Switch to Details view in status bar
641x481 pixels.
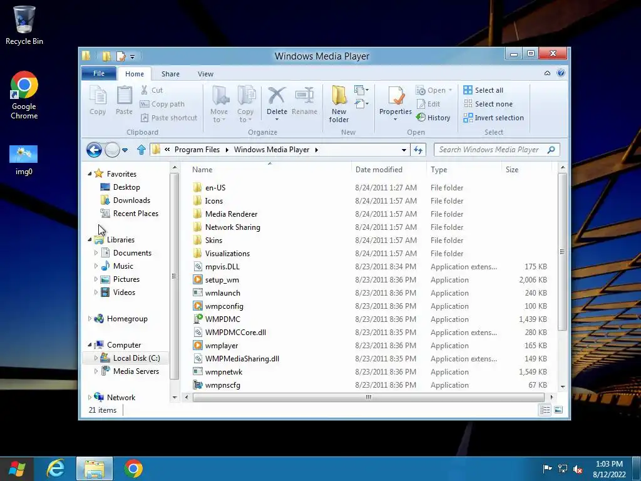point(545,410)
